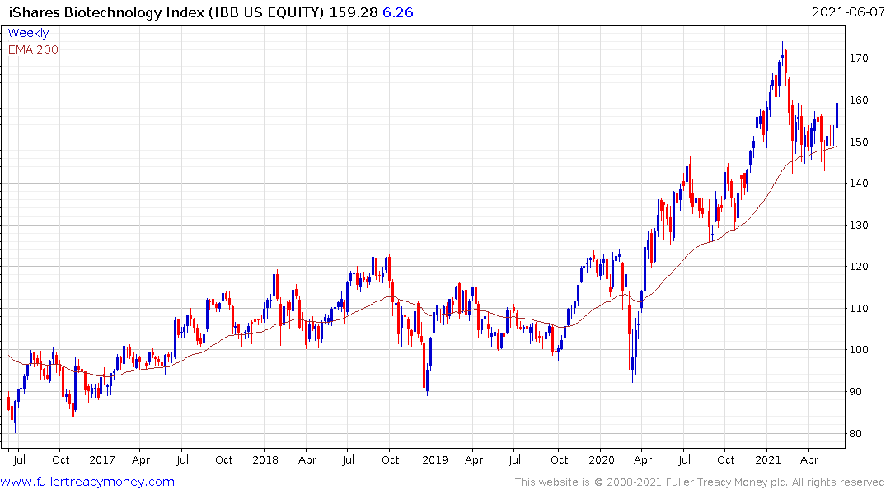Click the 2020 year label on time axis
This screenshot has width=886, height=494.
601,459
